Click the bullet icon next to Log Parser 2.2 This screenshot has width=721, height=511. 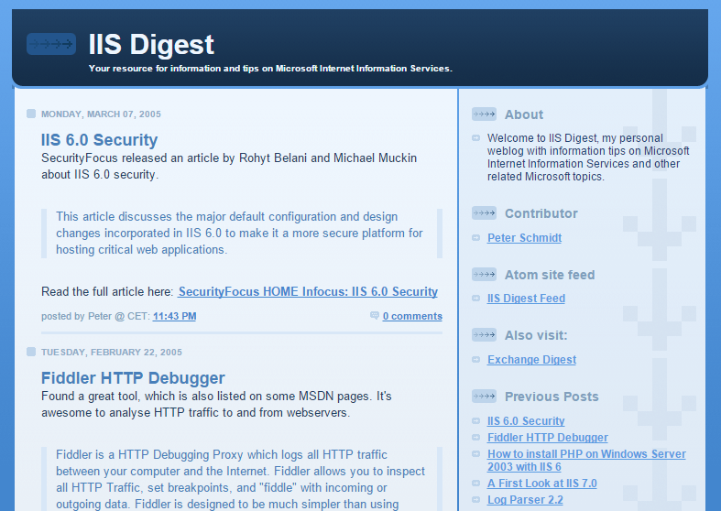point(475,499)
